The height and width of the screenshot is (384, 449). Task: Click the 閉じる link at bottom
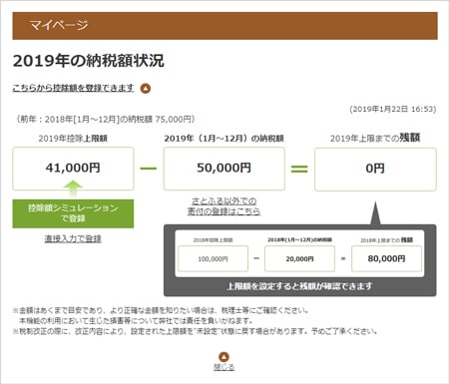pos(224,367)
